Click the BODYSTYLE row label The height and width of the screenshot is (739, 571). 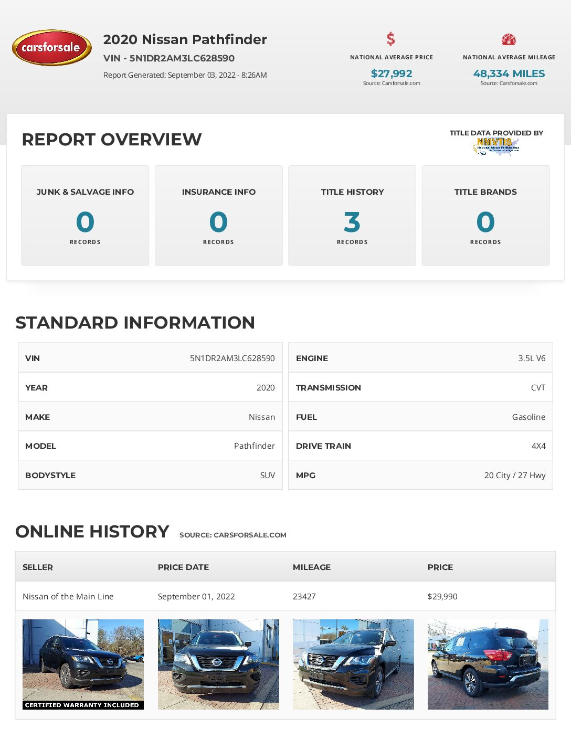coord(50,476)
